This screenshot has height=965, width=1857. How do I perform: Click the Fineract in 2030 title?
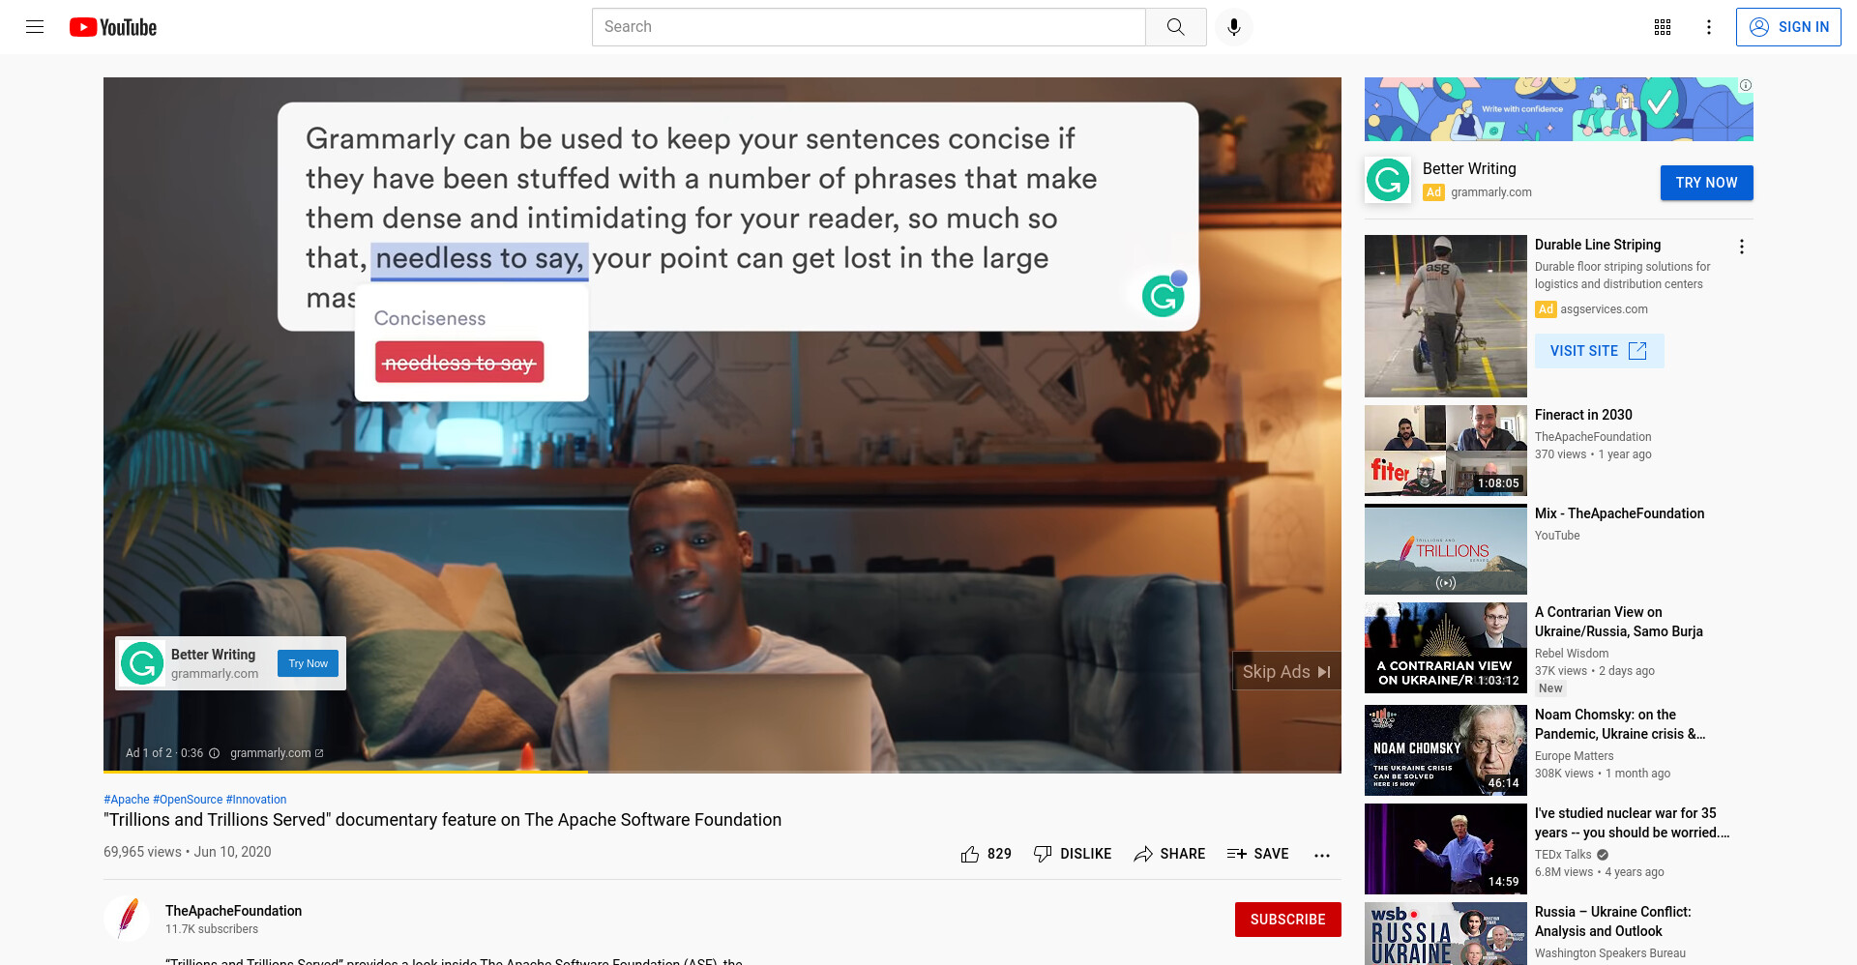click(1583, 415)
